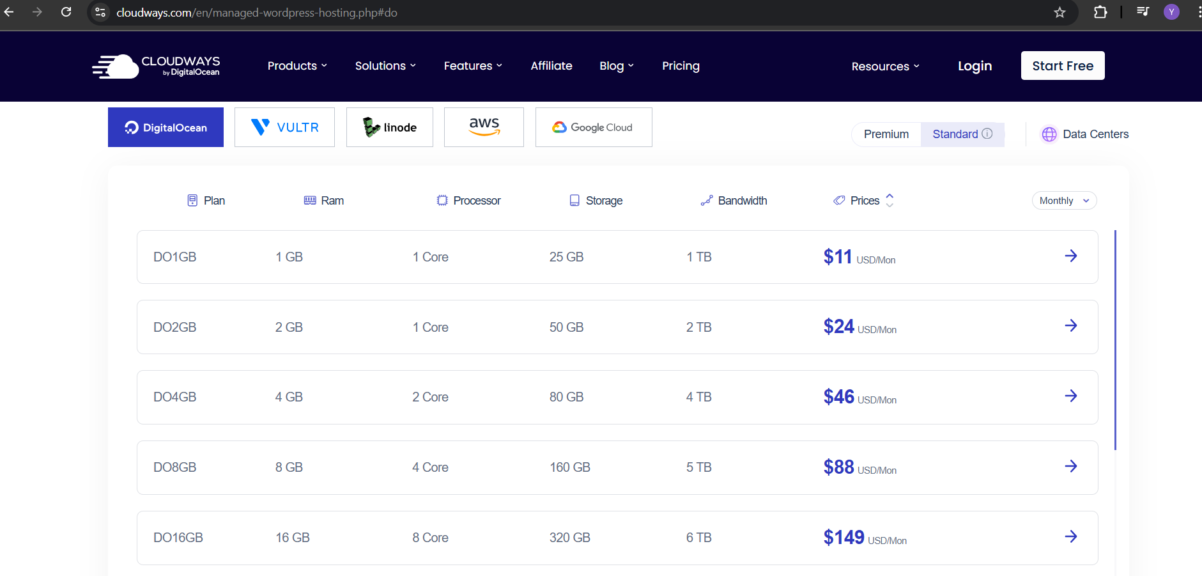Viewport: 1202px width, 576px height.
Task: Select the DO4GB plan name
Action: (x=174, y=397)
